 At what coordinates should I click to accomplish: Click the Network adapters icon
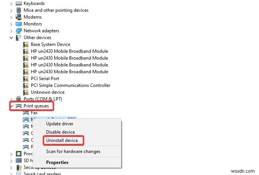pyautogui.click(x=19, y=31)
